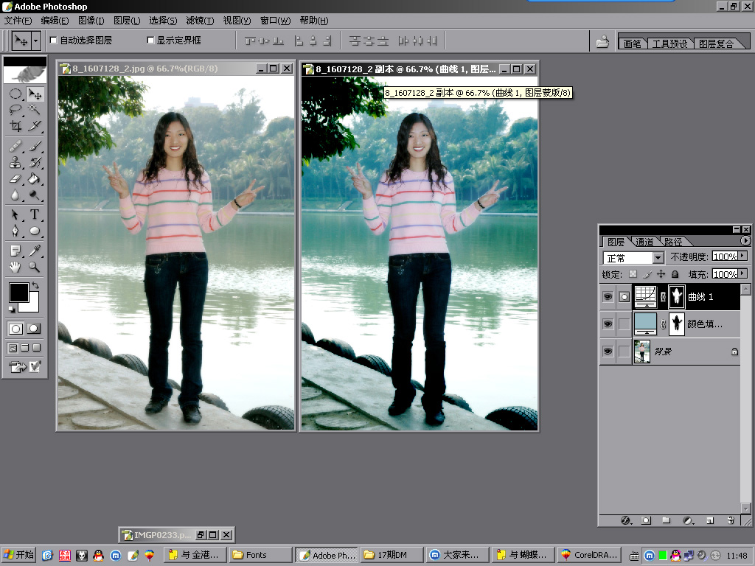This screenshot has width=755, height=566.
Task: Select the Pen tool
Action: pyautogui.click(x=15, y=231)
